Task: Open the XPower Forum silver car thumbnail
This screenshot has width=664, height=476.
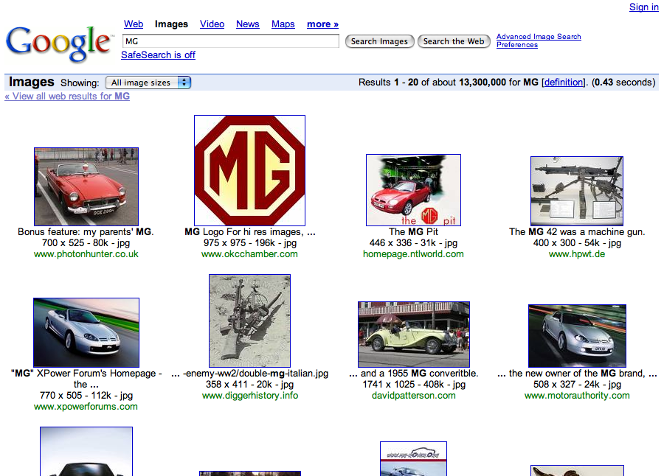Action: tap(86, 332)
